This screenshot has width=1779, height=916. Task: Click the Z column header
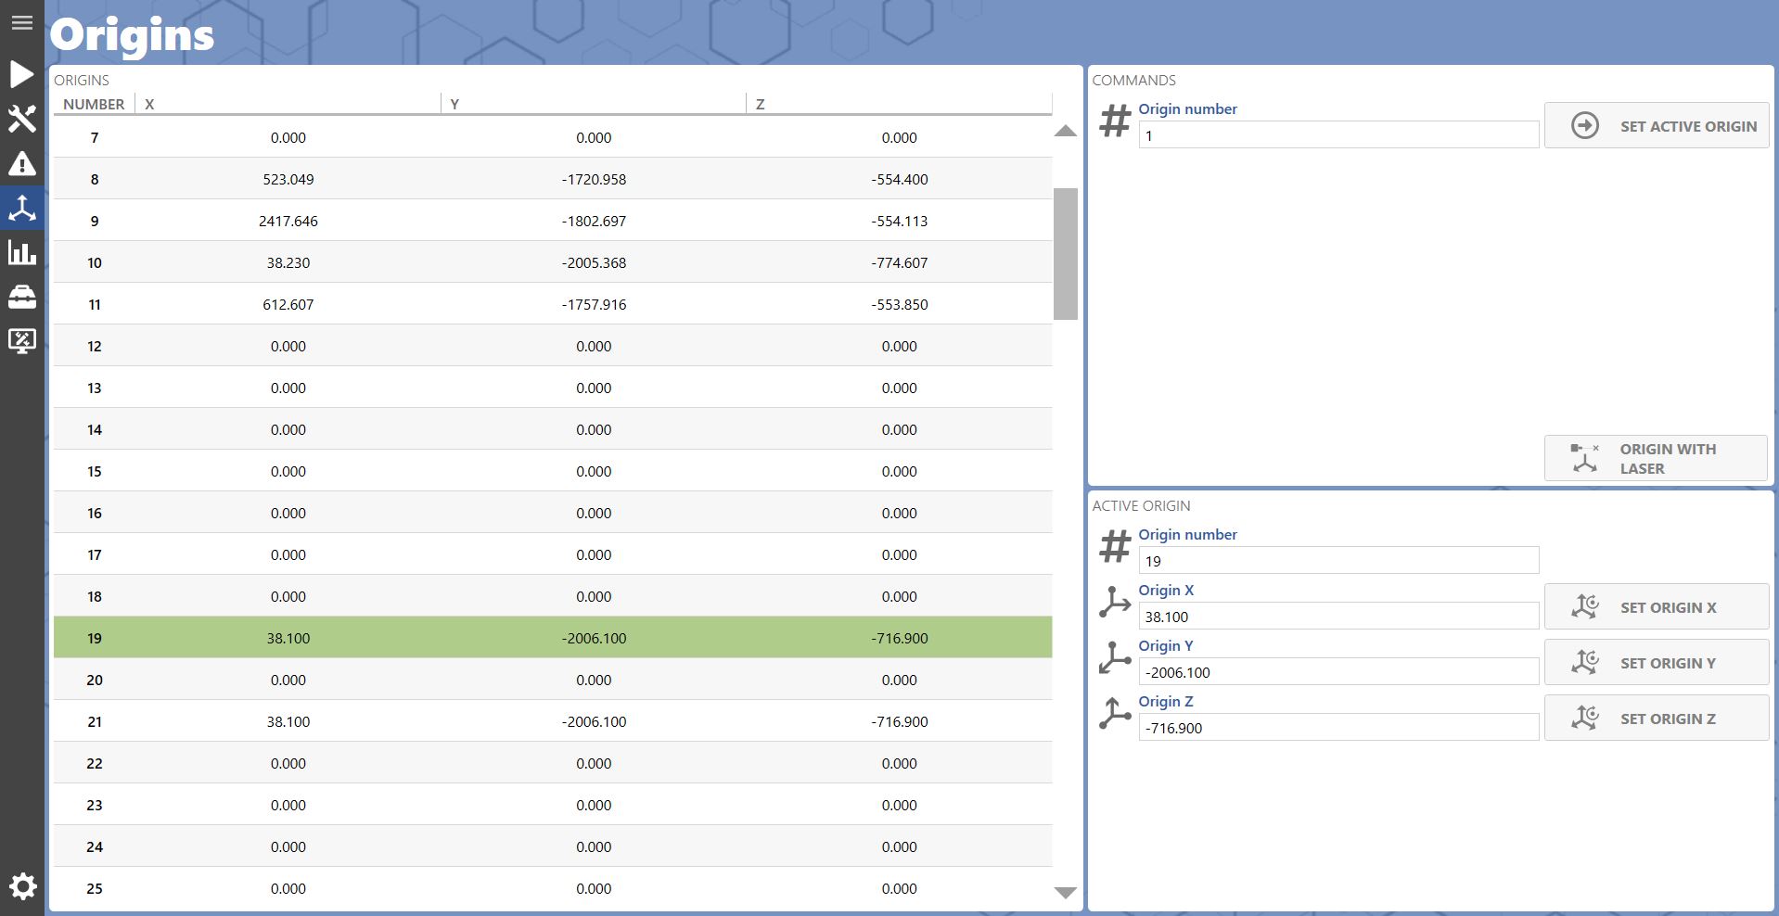click(x=900, y=104)
